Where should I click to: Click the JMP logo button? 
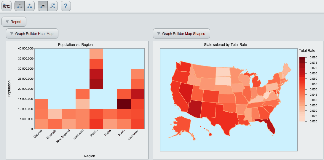pos(6,6)
